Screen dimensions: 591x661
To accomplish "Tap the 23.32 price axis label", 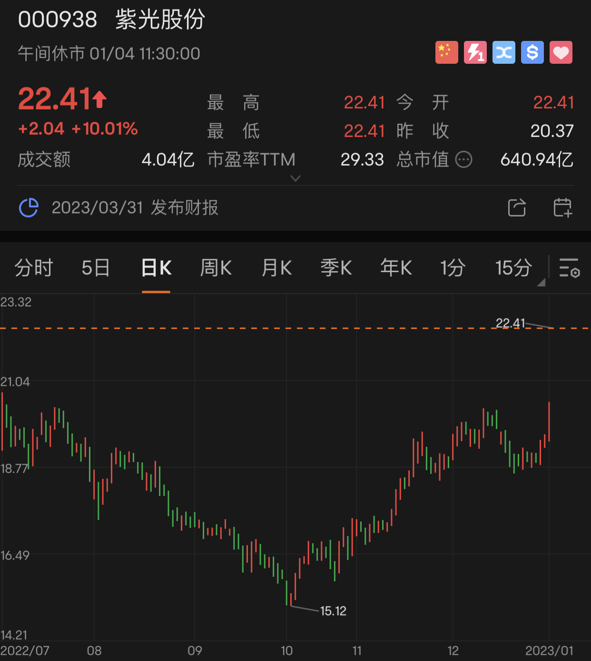I will tap(16, 302).
